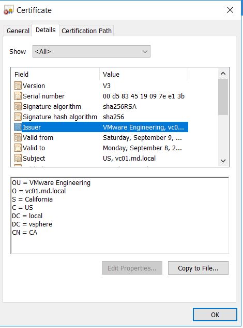The width and height of the screenshot is (243, 328).
Task: Click the Copy to File button
Action: [x=198, y=268]
